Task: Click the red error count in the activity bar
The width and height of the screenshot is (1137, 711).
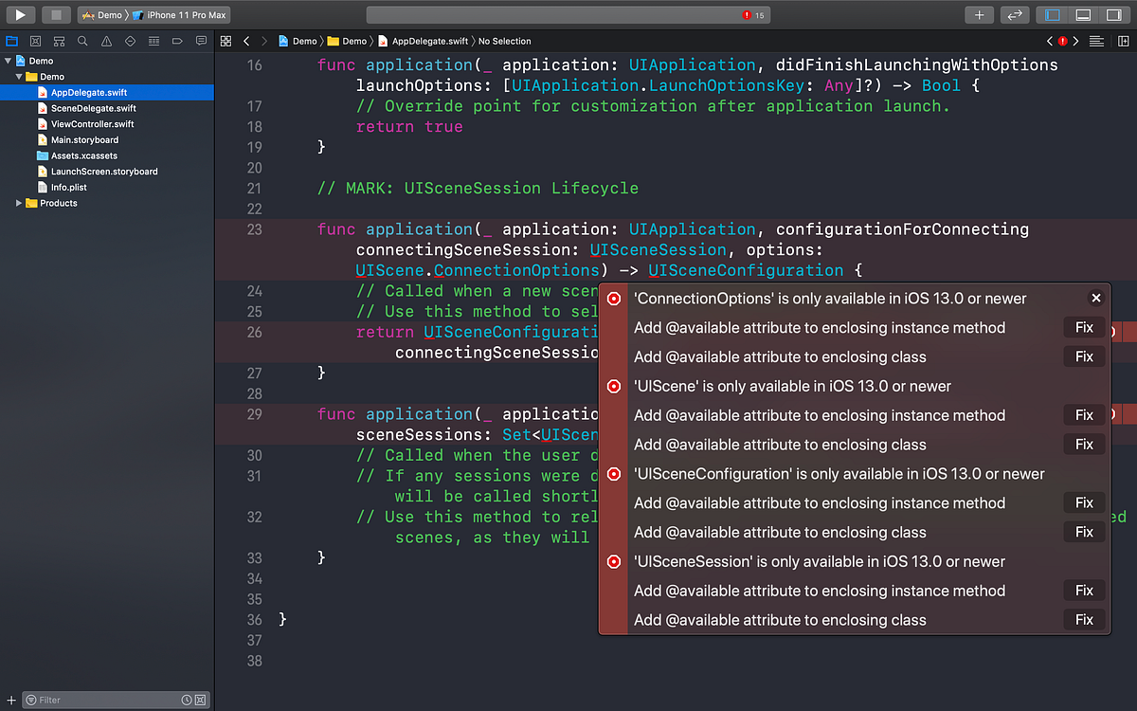Action: (x=749, y=14)
